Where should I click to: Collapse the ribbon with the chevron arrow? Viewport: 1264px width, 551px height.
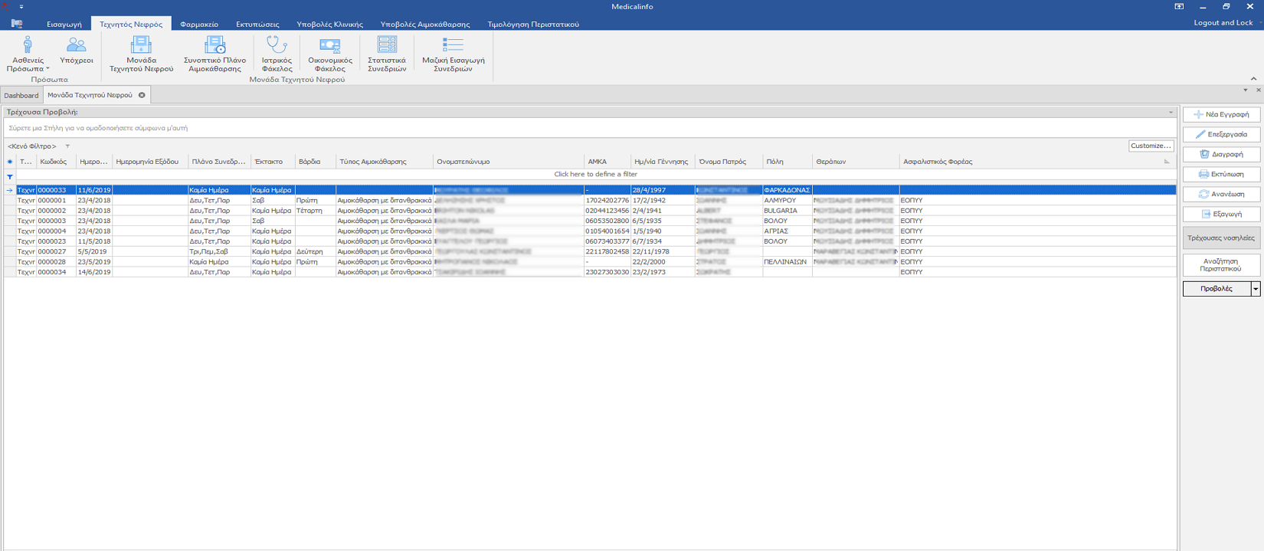tap(1253, 79)
